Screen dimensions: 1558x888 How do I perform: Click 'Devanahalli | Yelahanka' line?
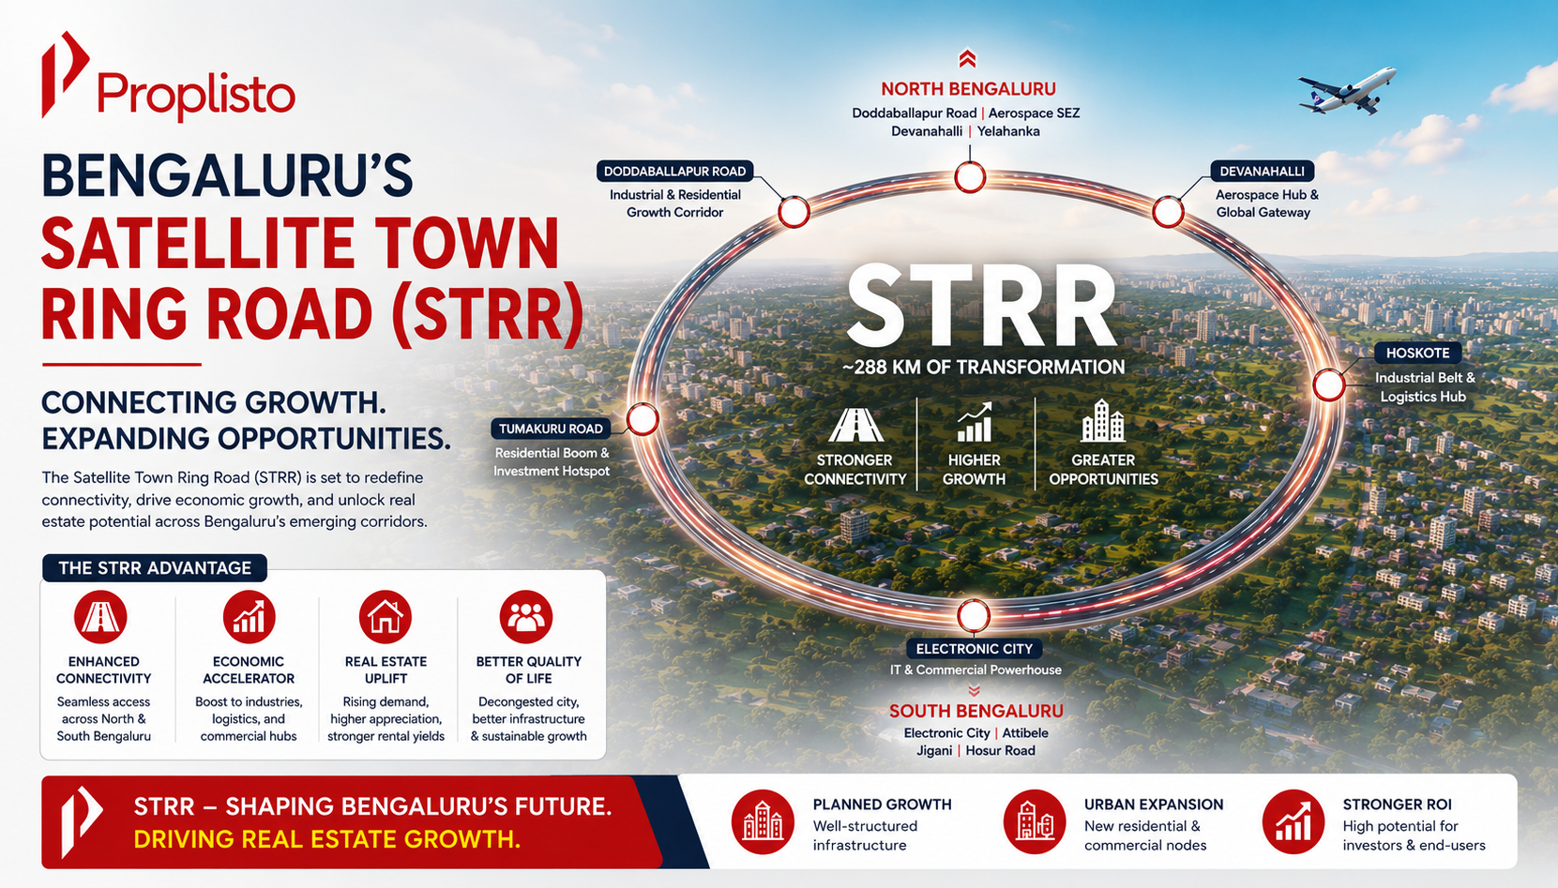(965, 131)
